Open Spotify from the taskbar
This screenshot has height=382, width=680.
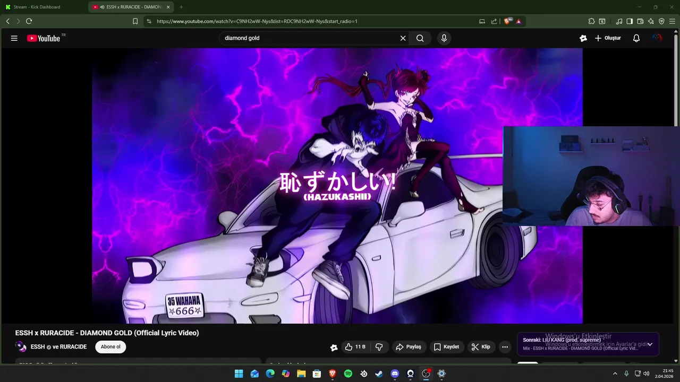(x=348, y=374)
